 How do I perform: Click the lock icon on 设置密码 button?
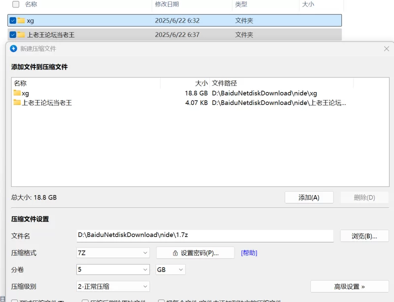coord(175,253)
